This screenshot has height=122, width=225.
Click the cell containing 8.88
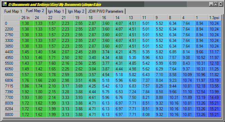[x=161, y=98]
